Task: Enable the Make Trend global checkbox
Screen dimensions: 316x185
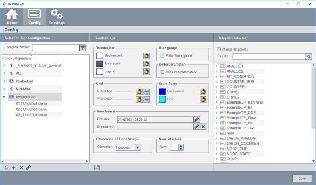Action: point(163,56)
